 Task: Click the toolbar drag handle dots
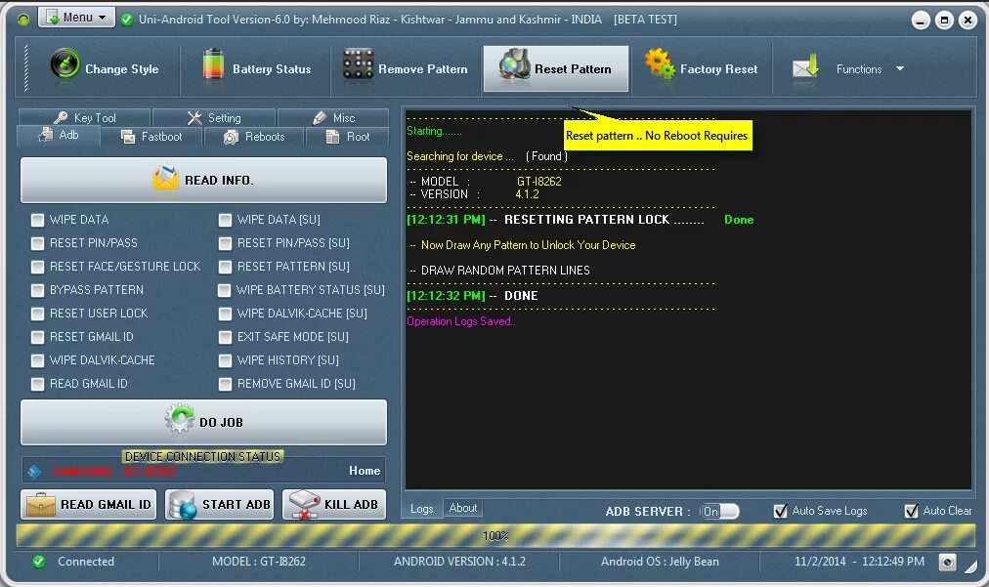tap(25, 68)
